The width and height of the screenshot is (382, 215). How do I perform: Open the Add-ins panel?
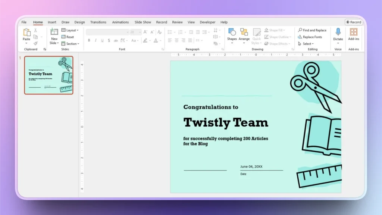(354, 34)
